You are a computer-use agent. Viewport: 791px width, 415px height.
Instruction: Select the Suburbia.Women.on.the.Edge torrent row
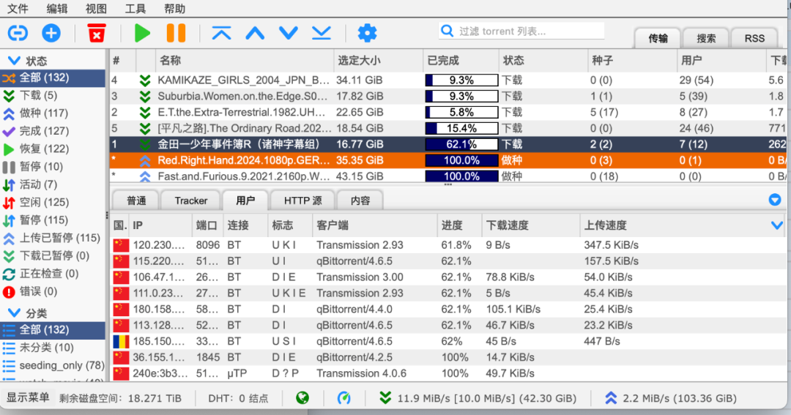tap(448, 97)
